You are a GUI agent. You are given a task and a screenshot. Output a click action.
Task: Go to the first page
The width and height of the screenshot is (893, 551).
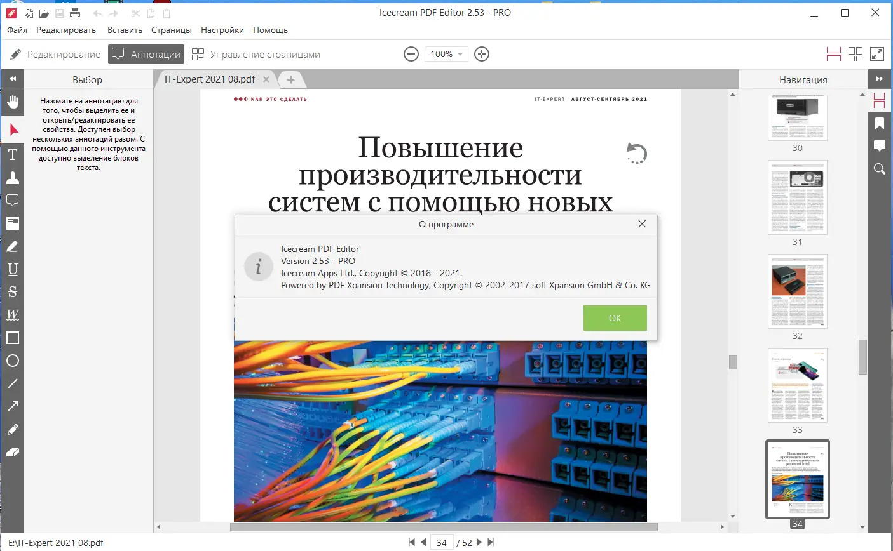pos(412,542)
